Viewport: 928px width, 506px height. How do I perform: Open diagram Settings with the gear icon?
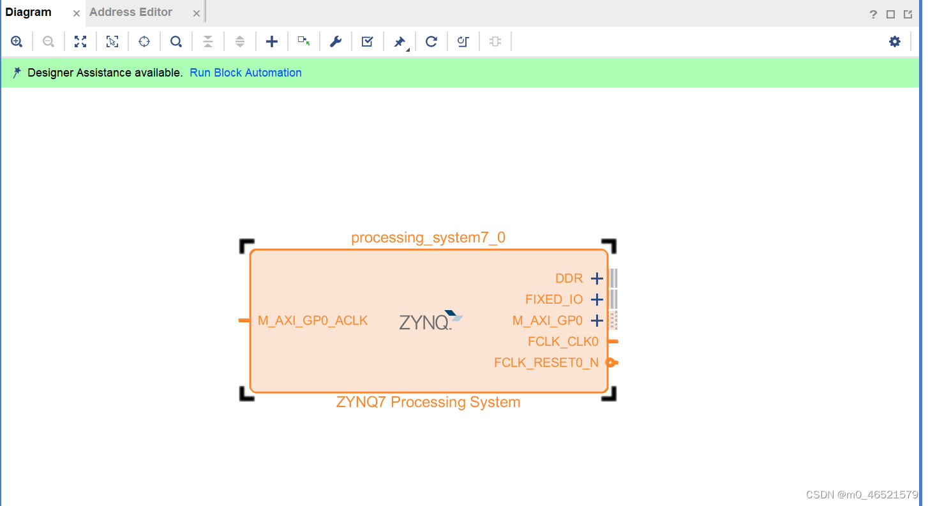tap(894, 41)
